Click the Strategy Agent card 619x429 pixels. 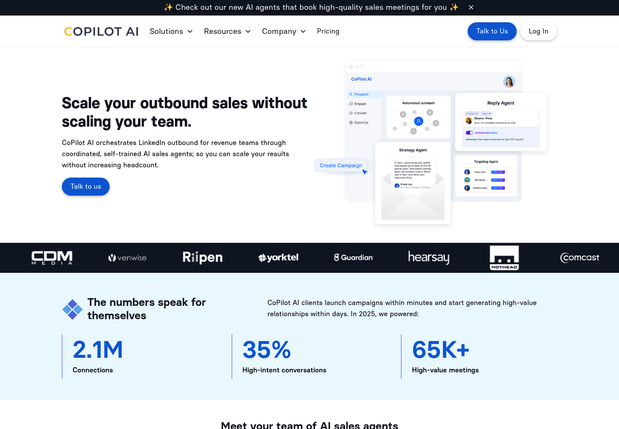pyautogui.click(x=413, y=183)
